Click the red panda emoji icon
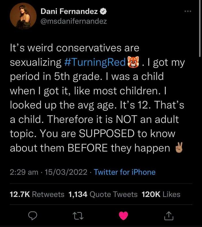The image size is (202, 227). point(133,62)
